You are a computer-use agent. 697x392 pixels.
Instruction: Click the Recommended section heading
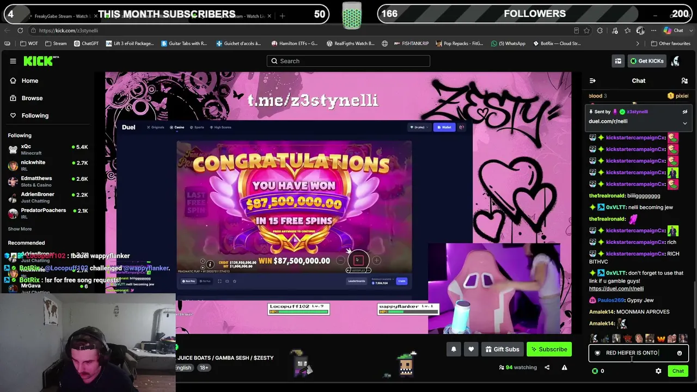pos(26,243)
